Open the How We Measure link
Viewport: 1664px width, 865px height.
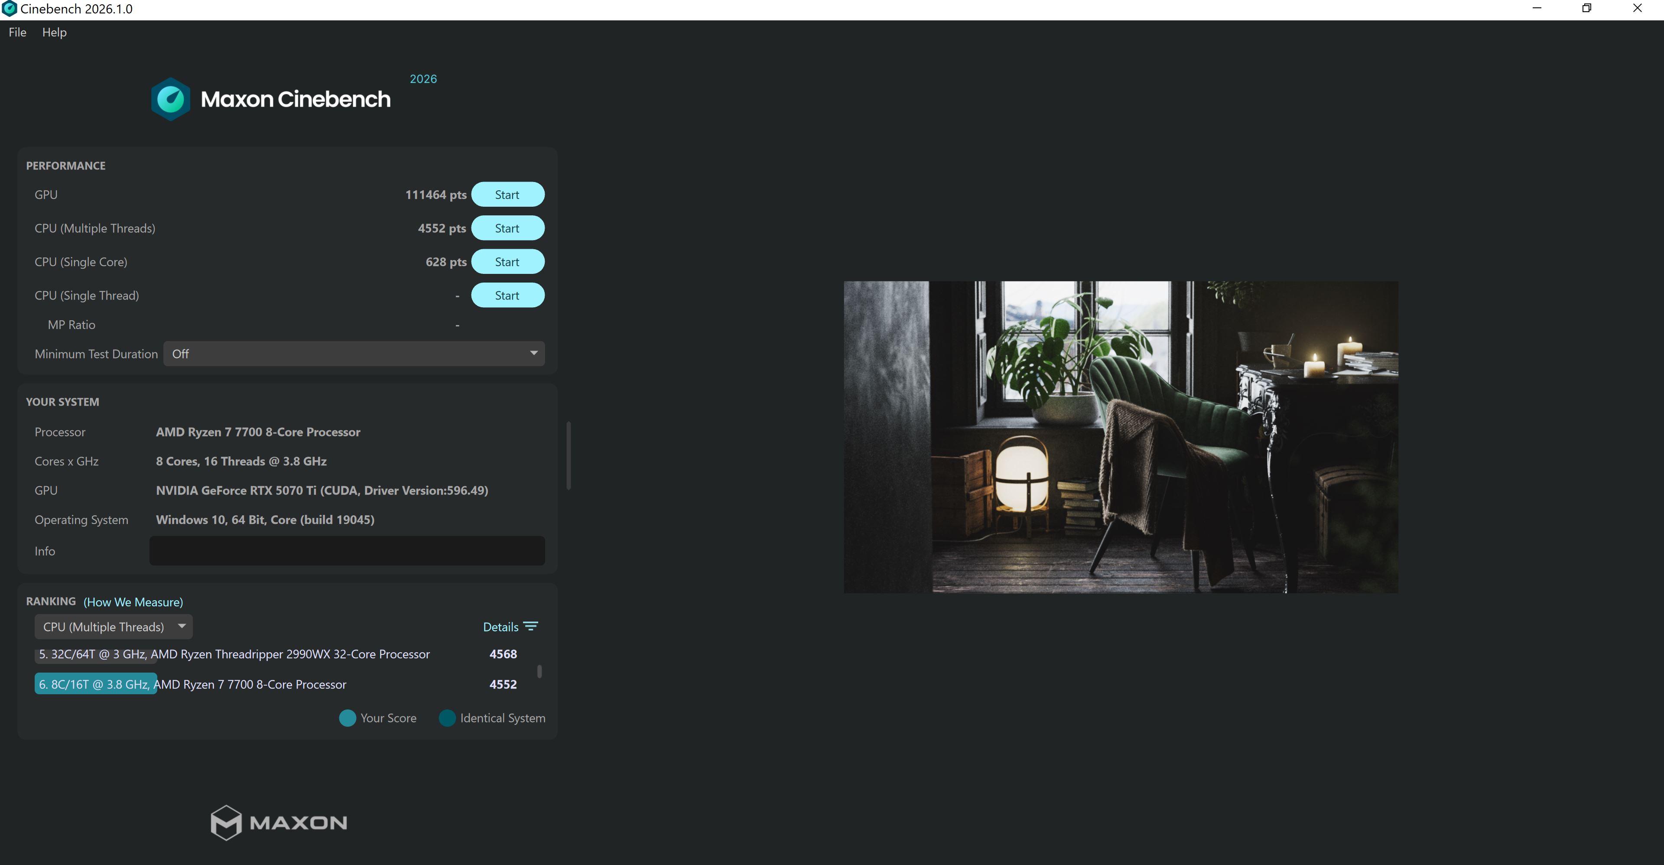point(133,602)
